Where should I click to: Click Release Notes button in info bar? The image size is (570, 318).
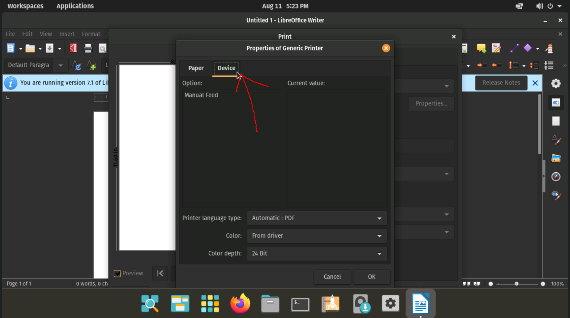tap(501, 83)
